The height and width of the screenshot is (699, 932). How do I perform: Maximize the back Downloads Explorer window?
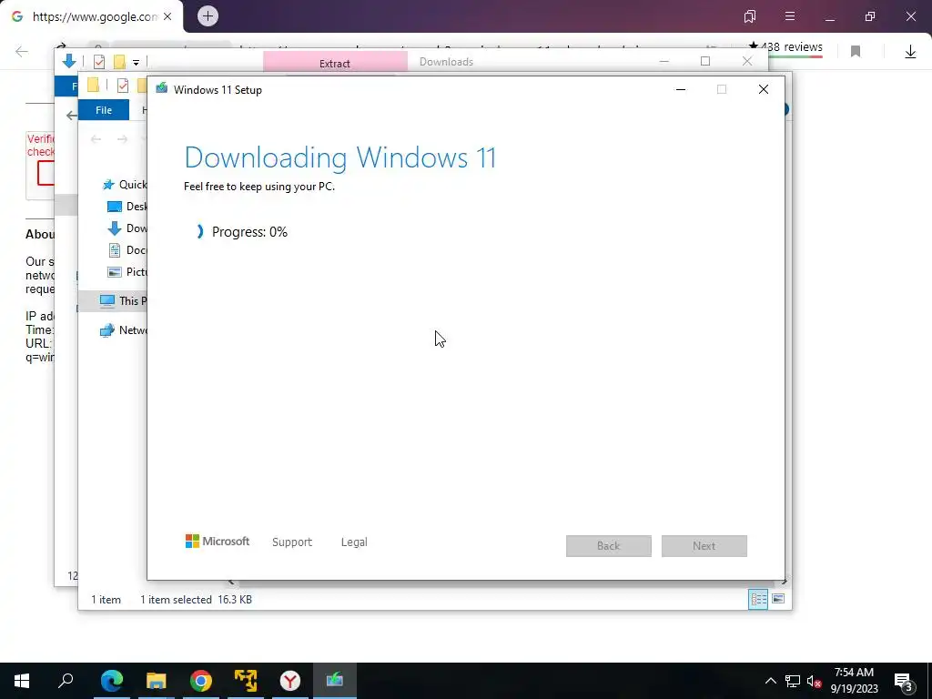click(705, 61)
